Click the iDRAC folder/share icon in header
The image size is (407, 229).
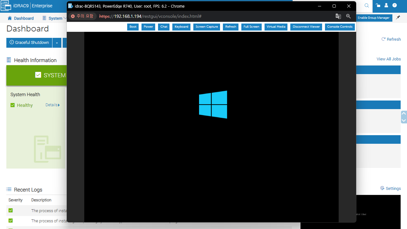coord(378,5)
